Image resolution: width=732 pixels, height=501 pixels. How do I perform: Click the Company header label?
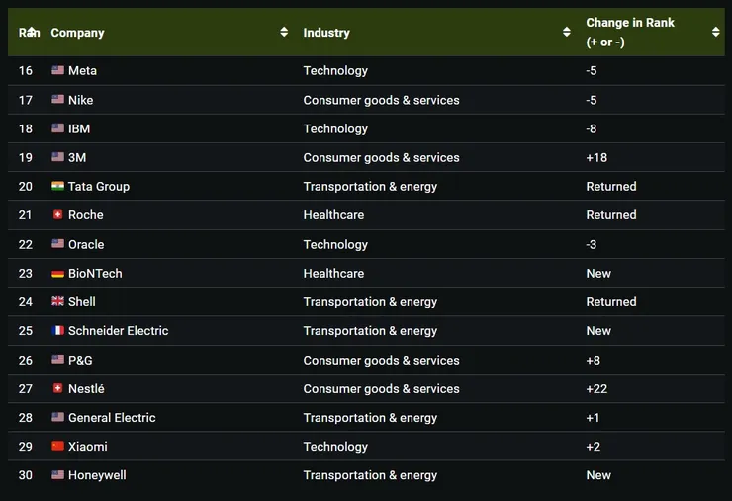[x=77, y=33]
